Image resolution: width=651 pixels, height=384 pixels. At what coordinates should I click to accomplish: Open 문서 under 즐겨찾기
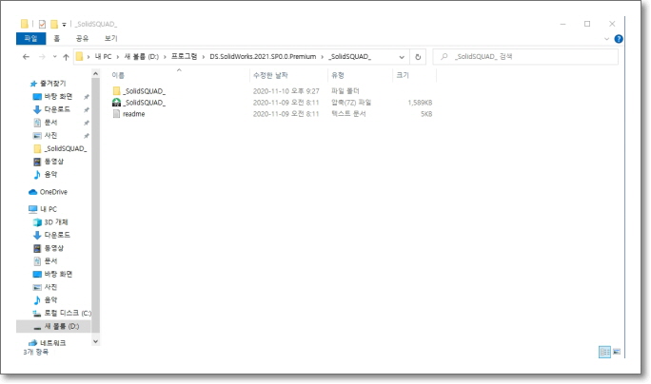point(46,123)
